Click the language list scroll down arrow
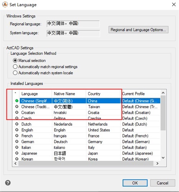The height and width of the screenshot is (192, 179). pyautogui.click(x=163, y=158)
